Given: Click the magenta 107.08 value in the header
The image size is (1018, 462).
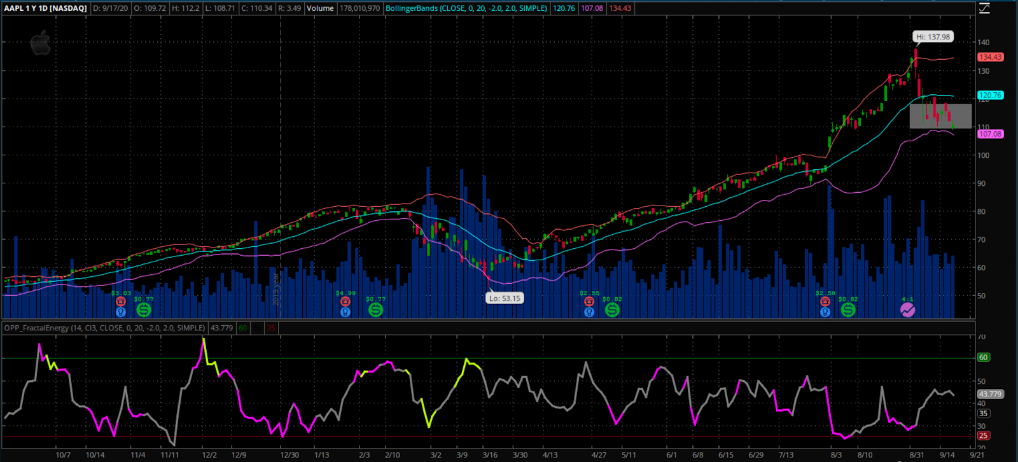Looking at the screenshot, I should pyautogui.click(x=592, y=8).
